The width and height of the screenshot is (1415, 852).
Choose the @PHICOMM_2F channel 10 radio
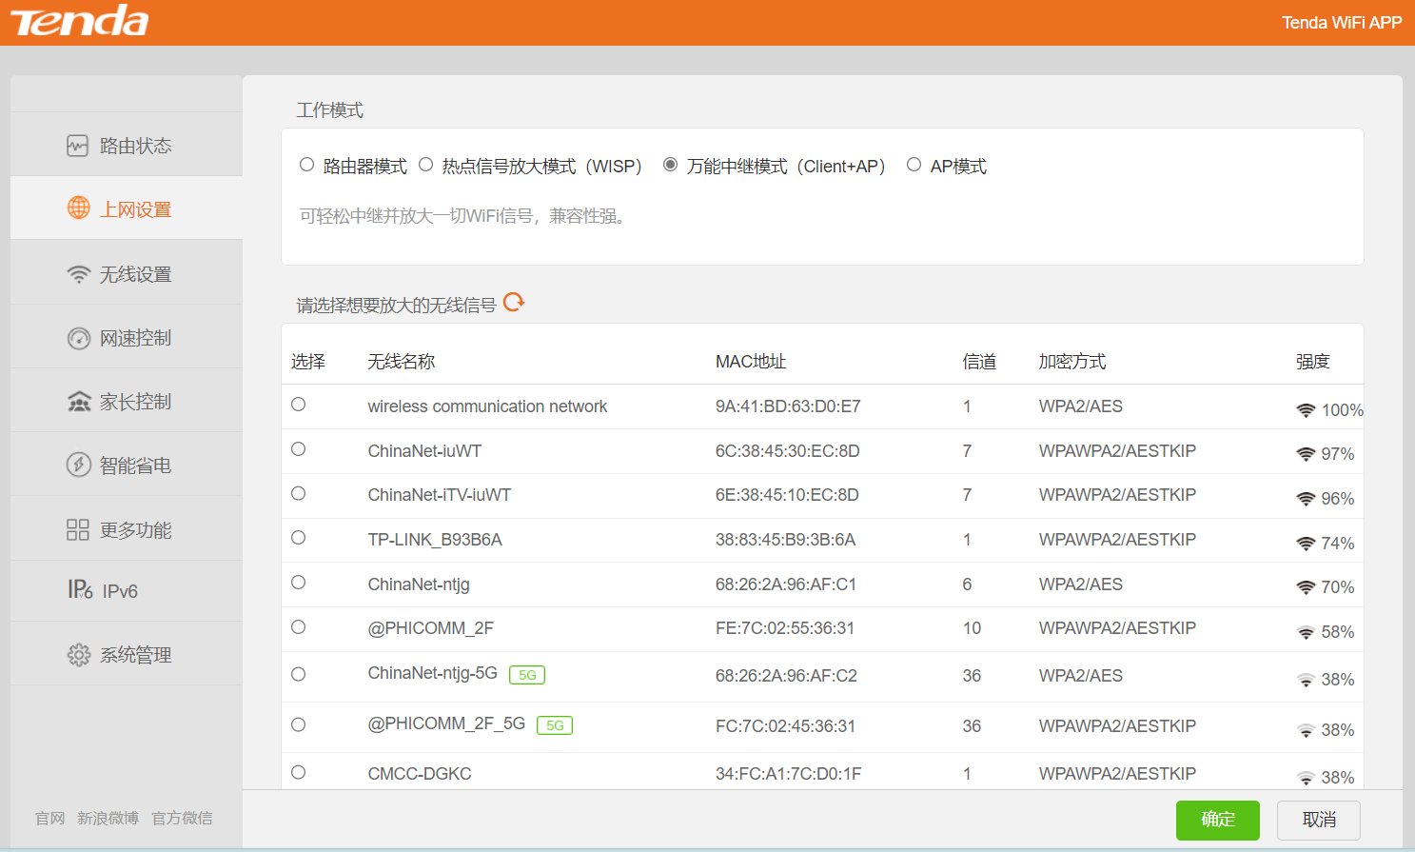(x=299, y=627)
